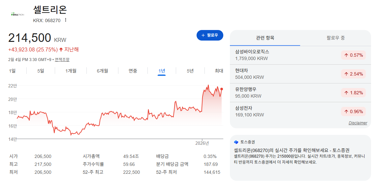Image resolution: width=376 pixels, height=185 pixels.
Task: Open the 삼성바이오로직스 related stock row
Action: pos(300,55)
